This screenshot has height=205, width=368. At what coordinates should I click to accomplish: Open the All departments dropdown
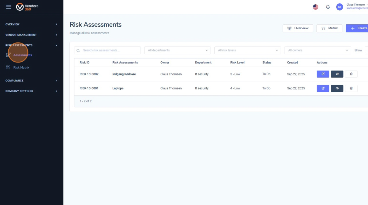177,50
